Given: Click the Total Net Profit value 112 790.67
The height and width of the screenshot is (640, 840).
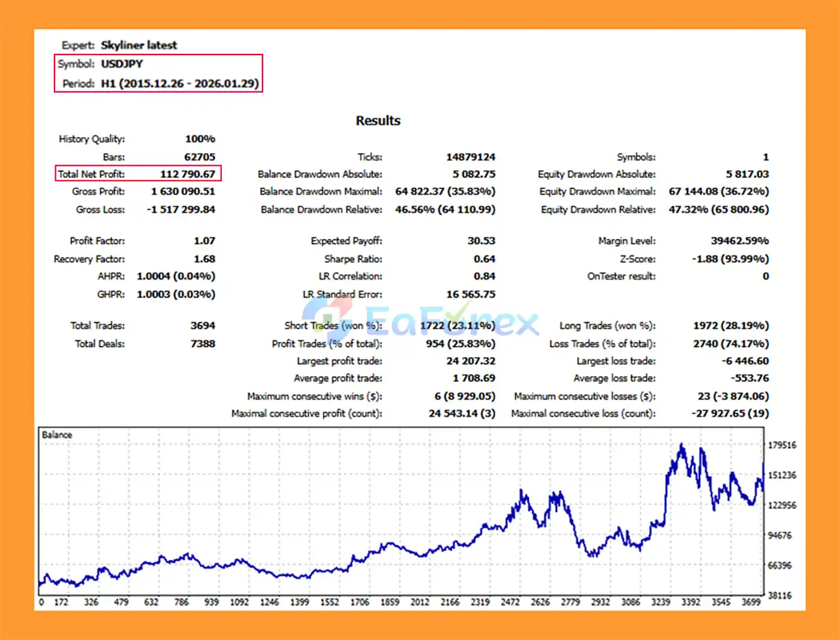Looking at the screenshot, I should point(187,174).
